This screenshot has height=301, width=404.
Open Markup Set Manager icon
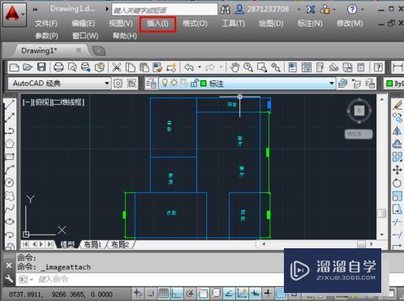pyautogui.click(x=347, y=67)
